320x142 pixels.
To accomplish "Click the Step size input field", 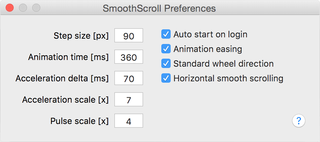I will pyautogui.click(x=129, y=36).
